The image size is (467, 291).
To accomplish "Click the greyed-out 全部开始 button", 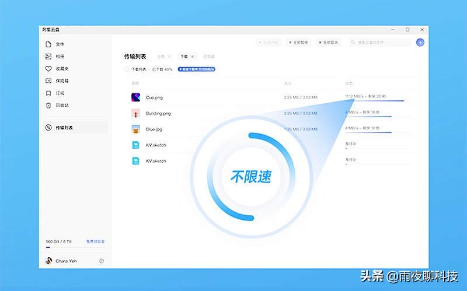I will click(269, 43).
